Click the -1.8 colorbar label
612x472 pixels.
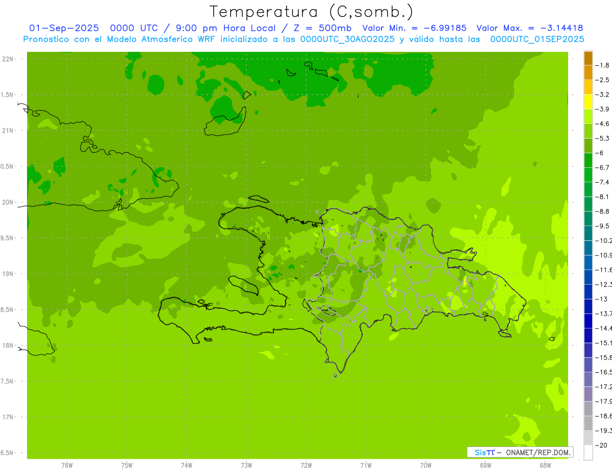(603, 65)
